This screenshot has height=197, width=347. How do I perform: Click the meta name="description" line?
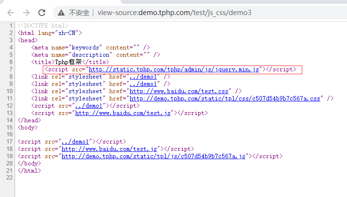96,55
